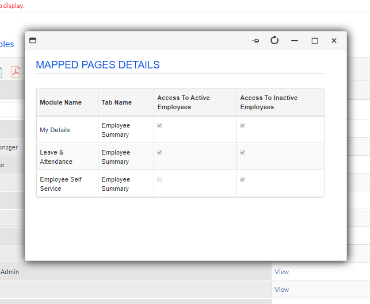Click Employee Summary in My Details row
The image size is (370, 304).
point(116,130)
